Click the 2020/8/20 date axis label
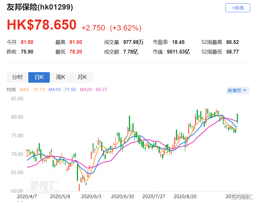Viewport: 255px width, 202px height. tap(185, 197)
